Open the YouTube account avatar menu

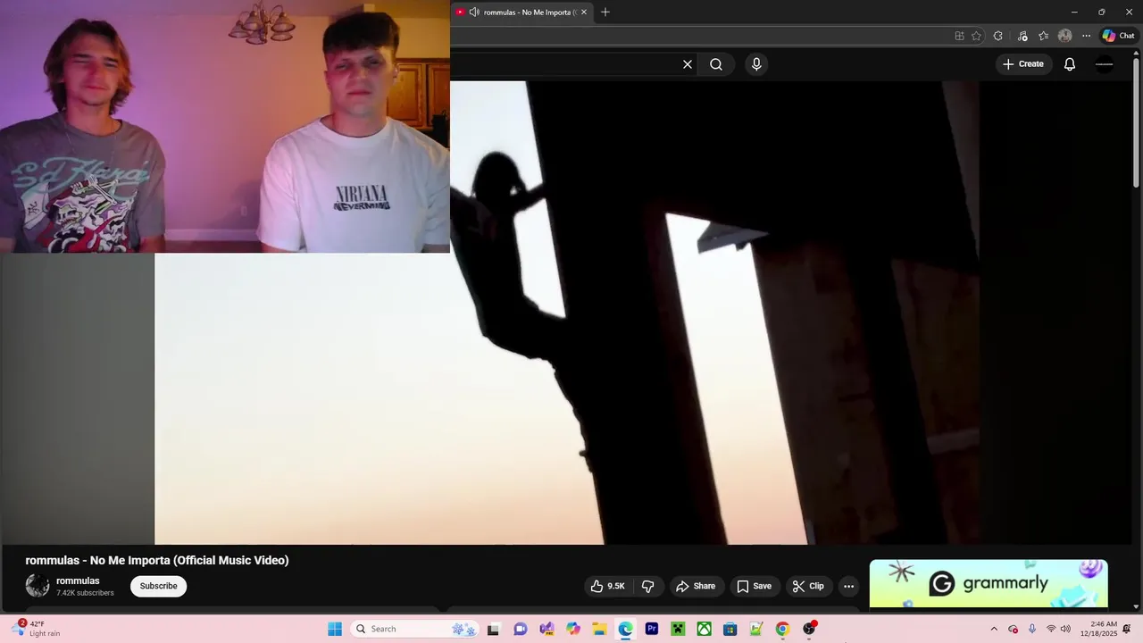(1105, 64)
